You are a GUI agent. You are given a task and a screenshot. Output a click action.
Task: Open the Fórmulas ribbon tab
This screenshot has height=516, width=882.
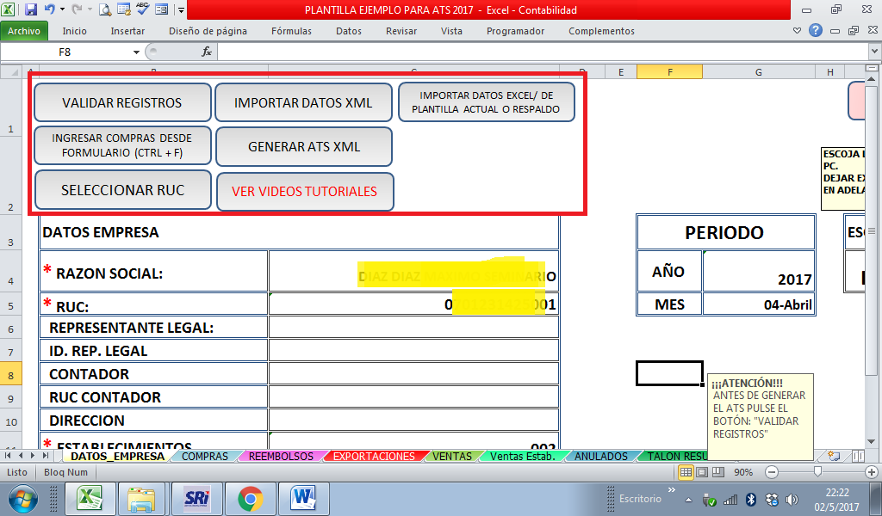point(291,30)
